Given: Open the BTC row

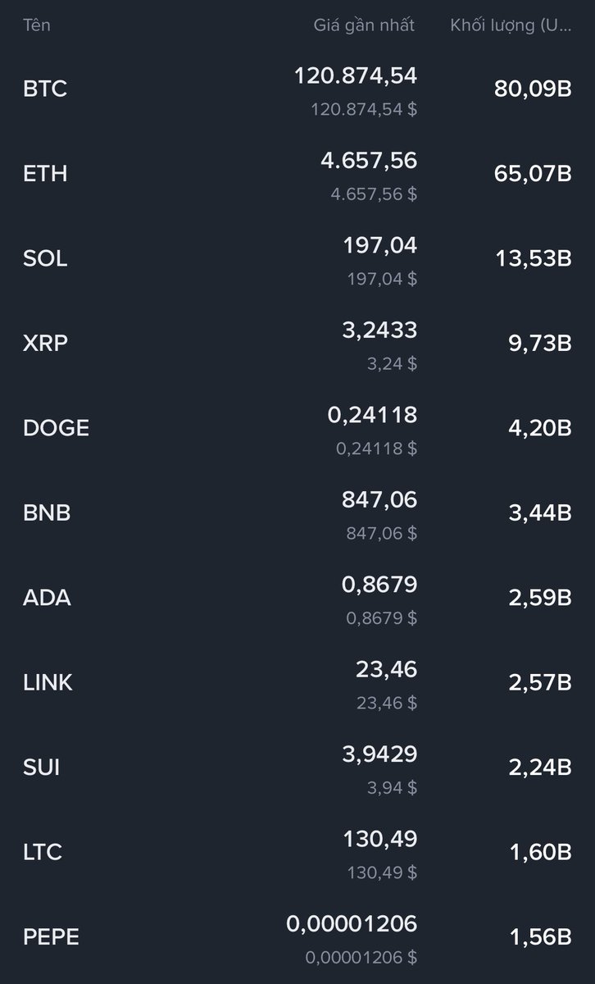Looking at the screenshot, I should tap(297, 89).
